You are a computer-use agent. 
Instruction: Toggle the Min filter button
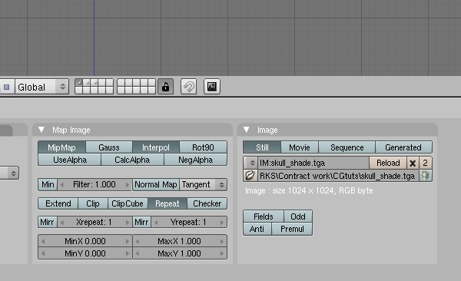click(48, 184)
